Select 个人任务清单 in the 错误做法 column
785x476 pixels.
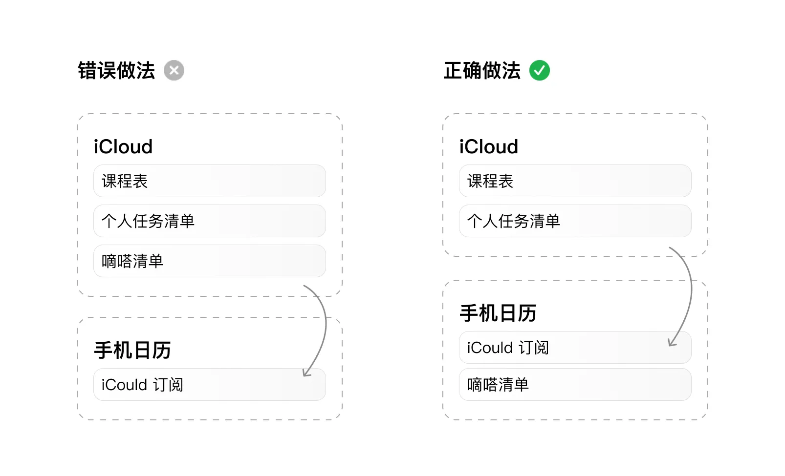(209, 221)
